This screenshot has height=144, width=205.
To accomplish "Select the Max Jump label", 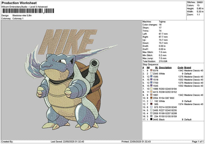I will [x=148, y=58].
